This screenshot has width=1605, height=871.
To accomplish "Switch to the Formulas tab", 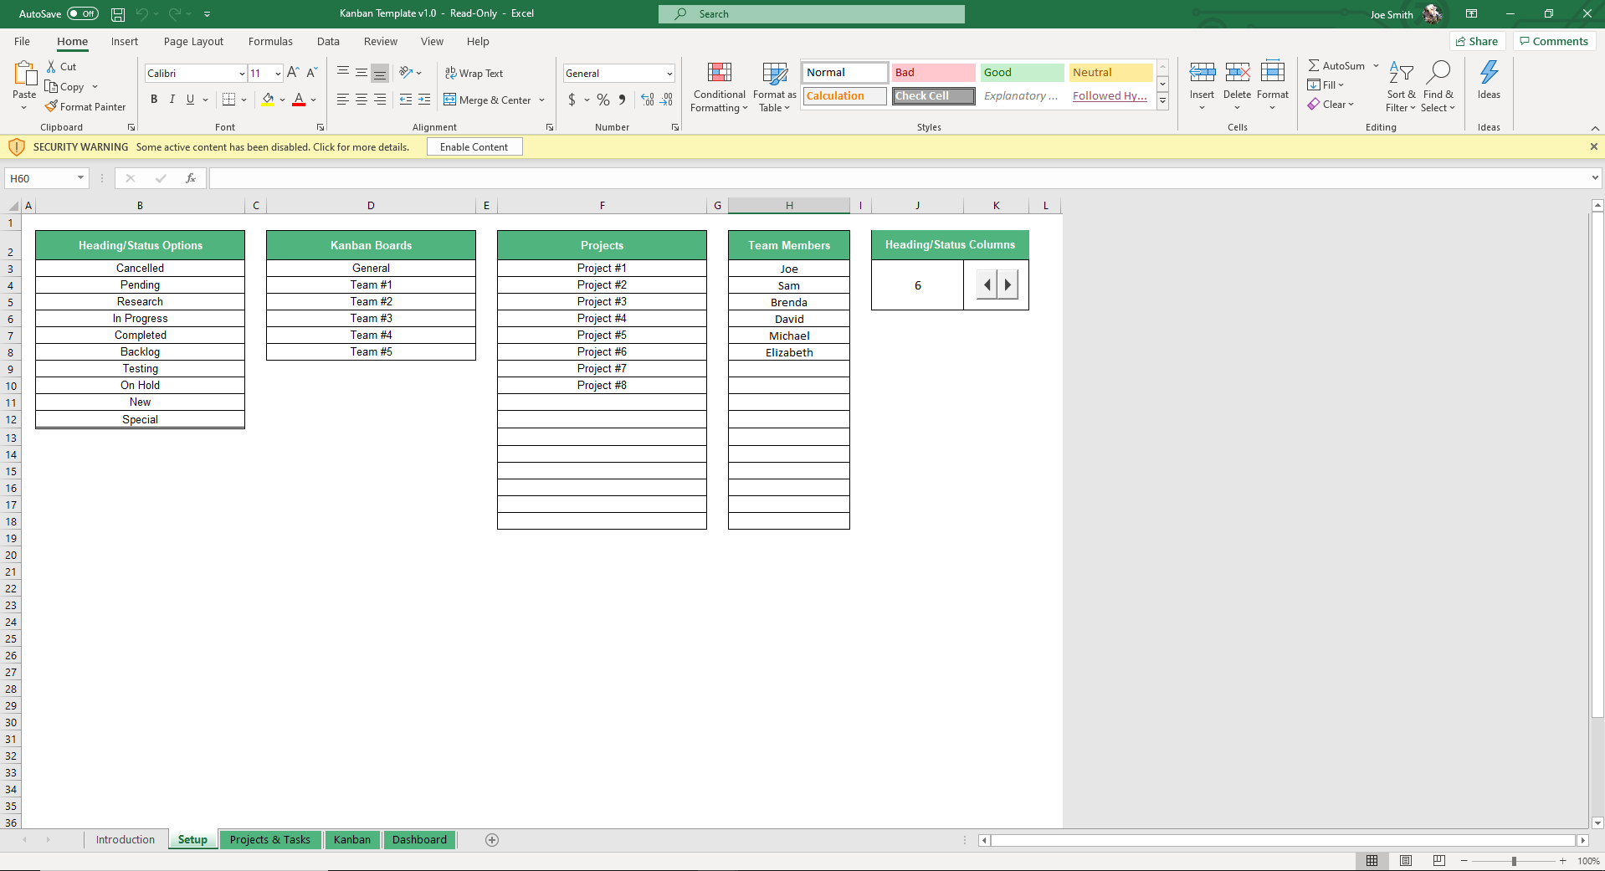I will (x=270, y=42).
